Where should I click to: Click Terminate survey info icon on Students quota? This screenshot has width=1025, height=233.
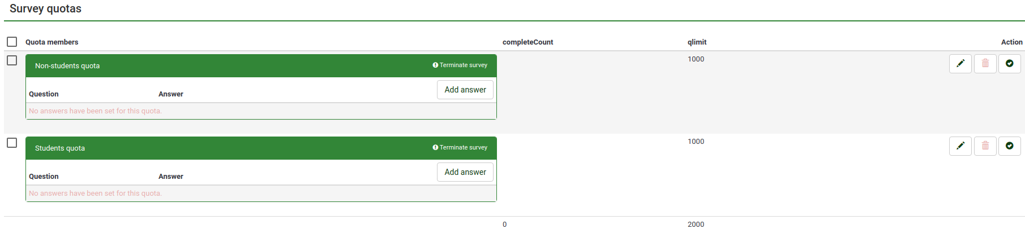[435, 148]
